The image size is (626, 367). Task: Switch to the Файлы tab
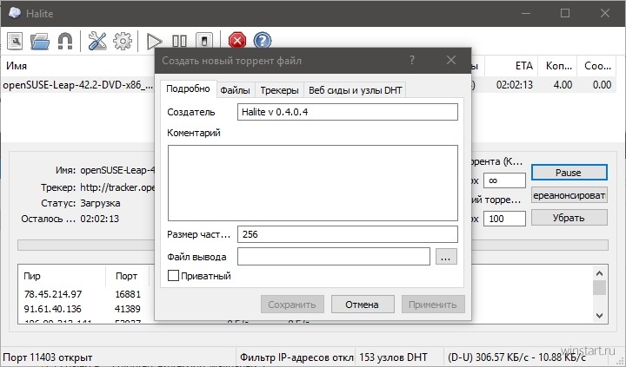(x=235, y=90)
